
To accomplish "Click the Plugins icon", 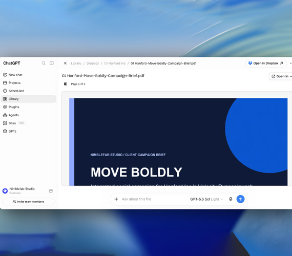I will point(5,107).
